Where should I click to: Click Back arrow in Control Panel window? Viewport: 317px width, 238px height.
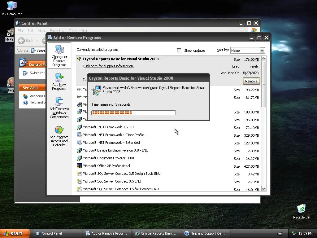click(21, 41)
